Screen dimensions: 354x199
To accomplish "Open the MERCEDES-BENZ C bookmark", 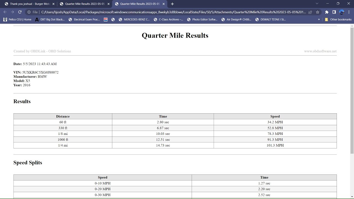I will [x=134, y=20].
